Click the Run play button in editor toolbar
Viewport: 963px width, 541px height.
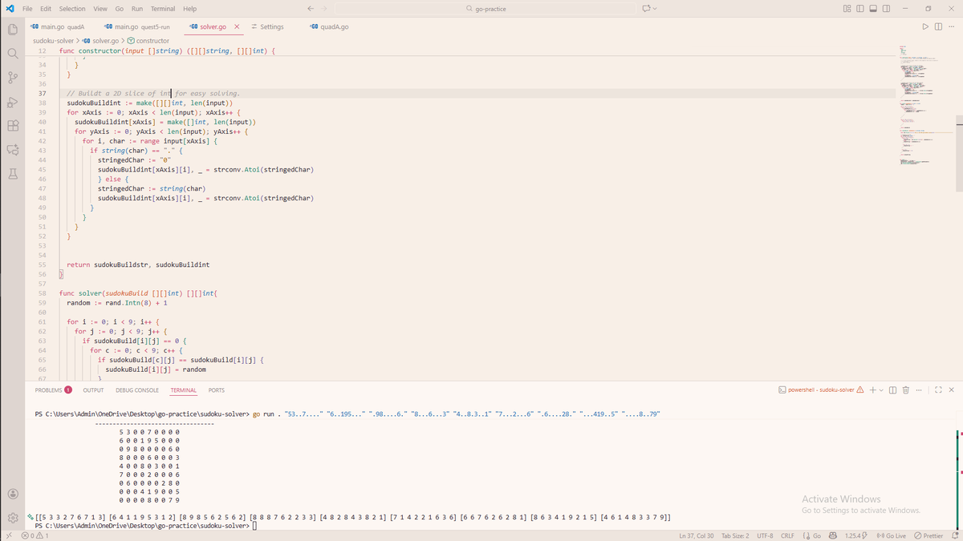point(927,26)
